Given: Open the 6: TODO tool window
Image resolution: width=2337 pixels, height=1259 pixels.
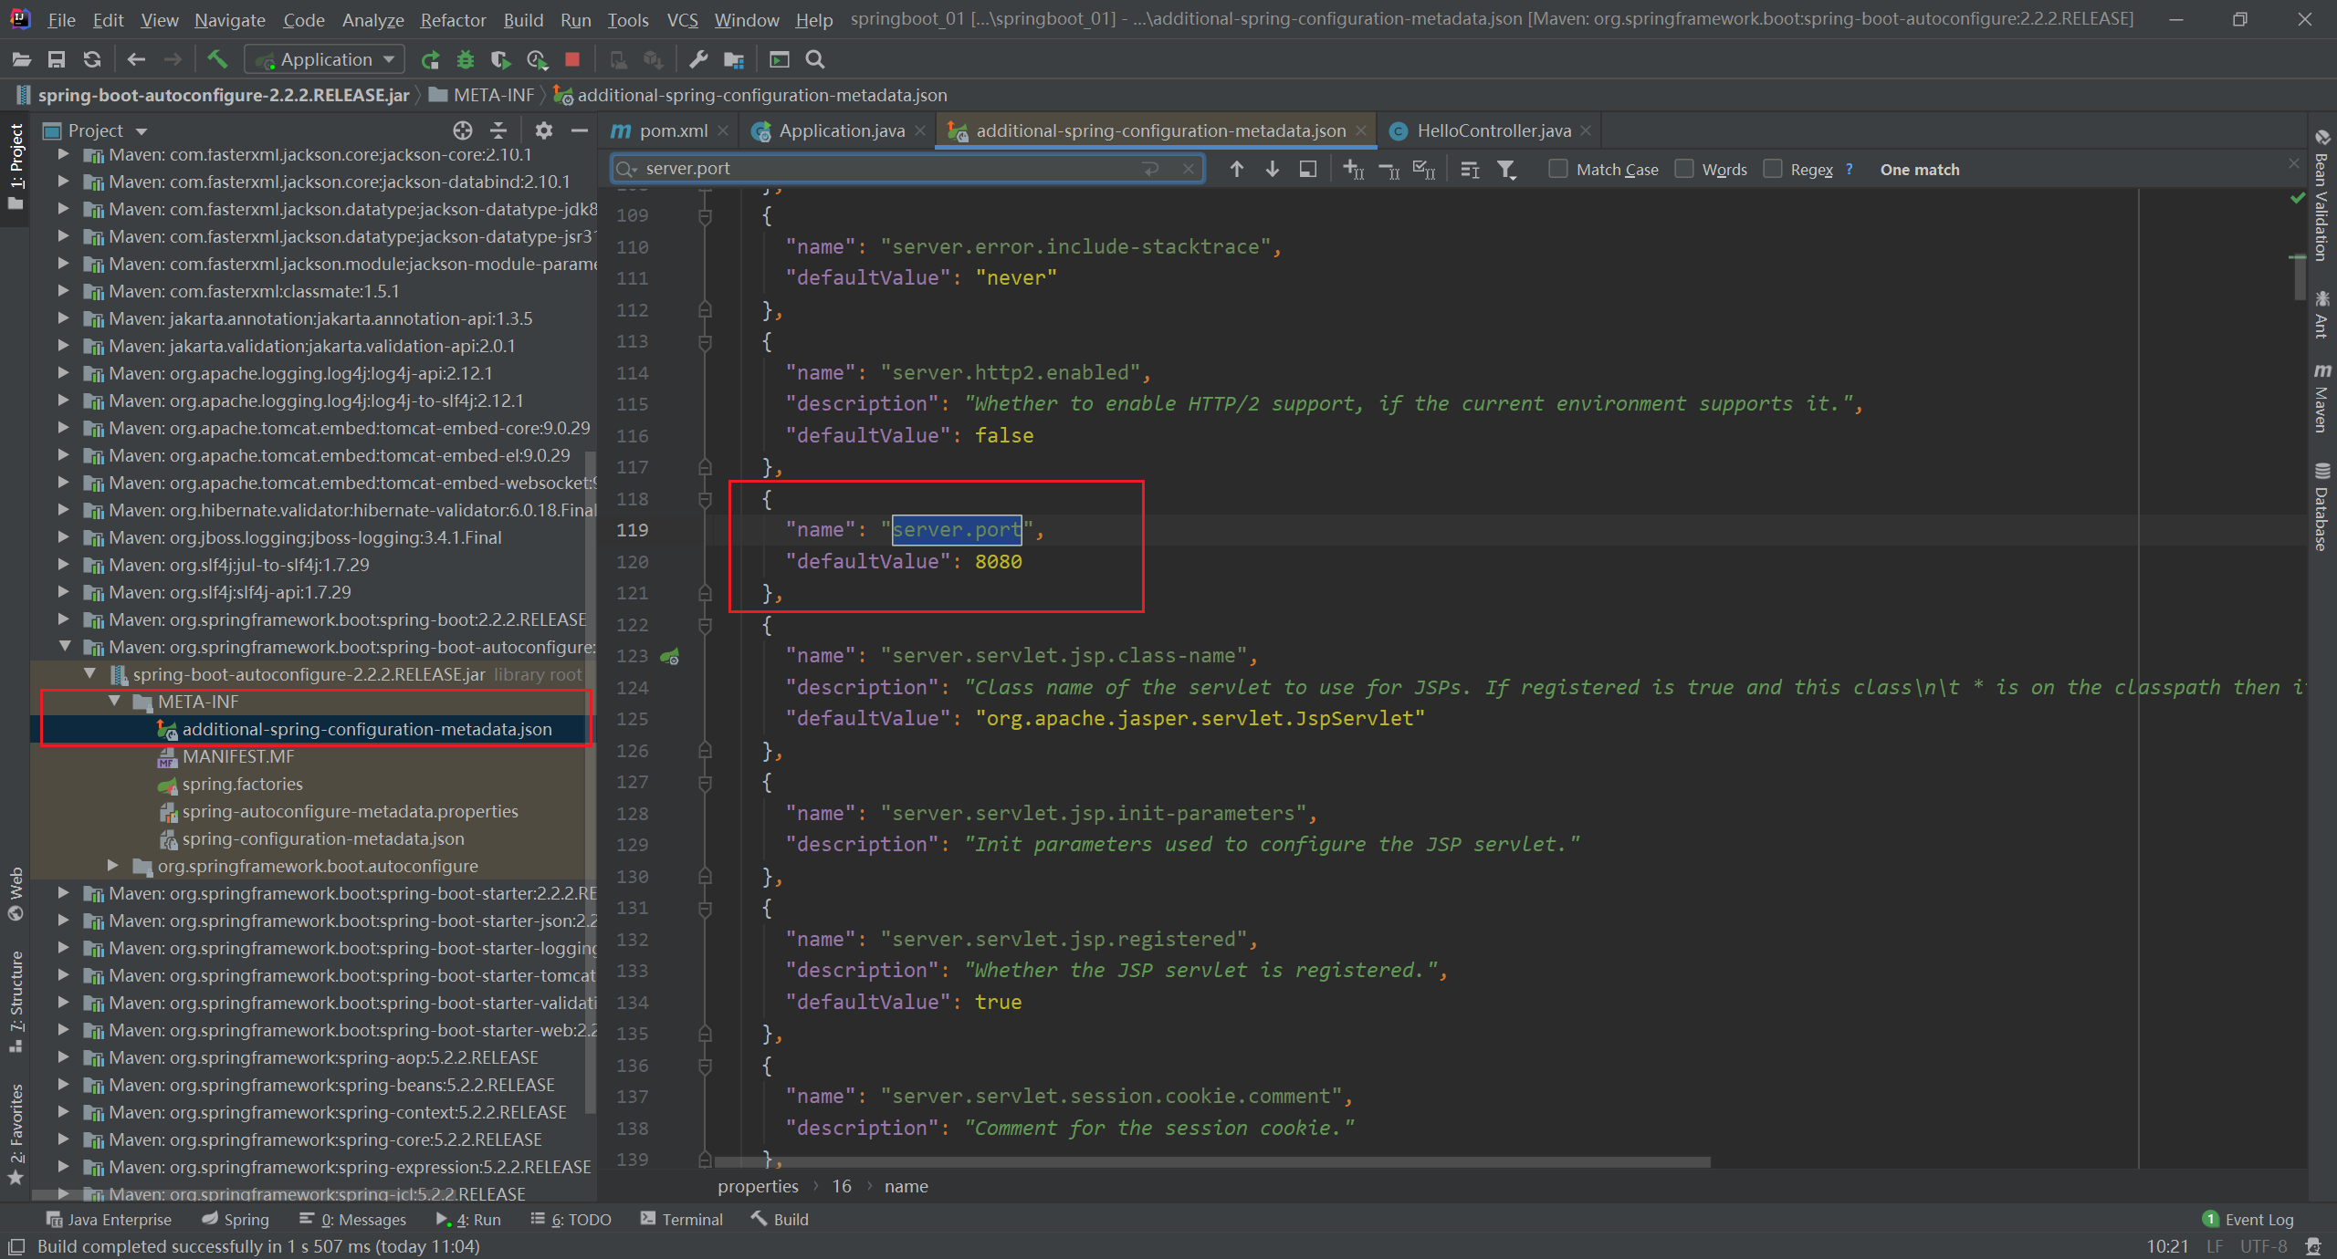Looking at the screenshot, I should (x=571, y=1220).
